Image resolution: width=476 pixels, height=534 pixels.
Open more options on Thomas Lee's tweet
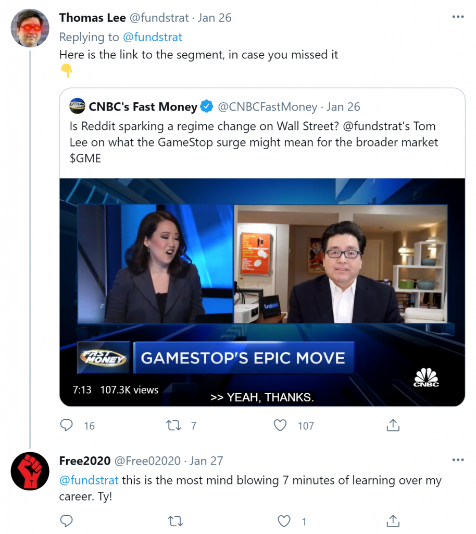click(x=458, y=17)
